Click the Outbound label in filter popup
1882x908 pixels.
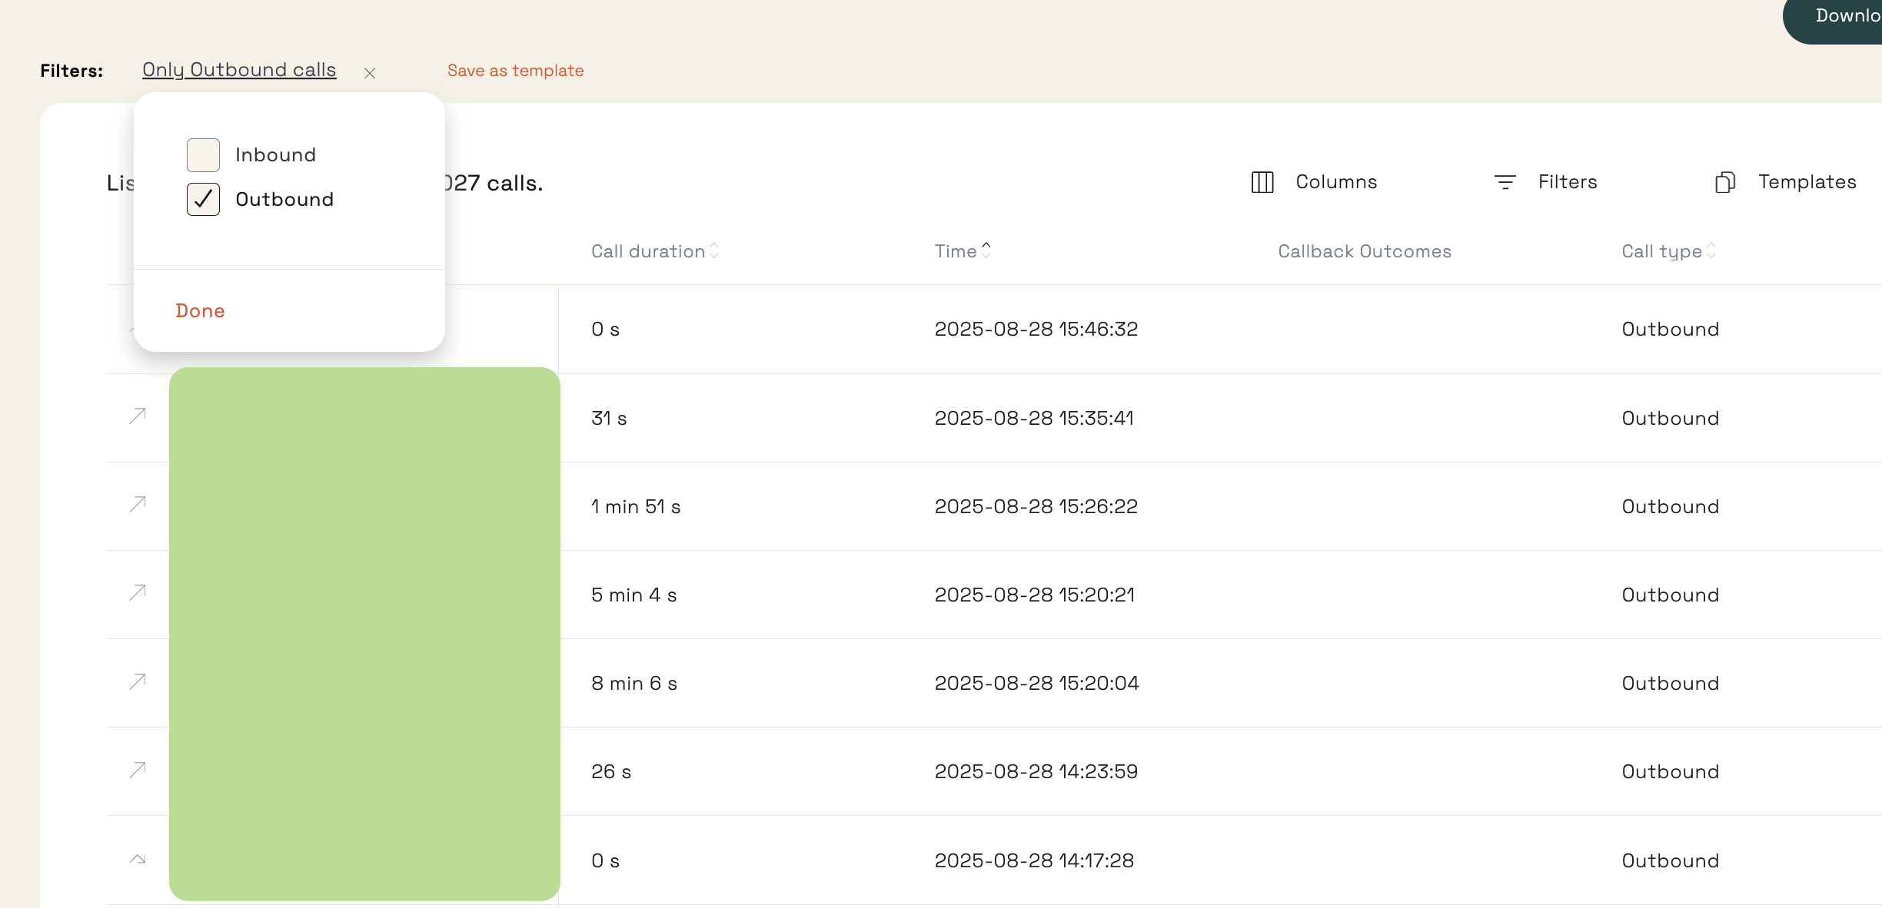(284, 200)
